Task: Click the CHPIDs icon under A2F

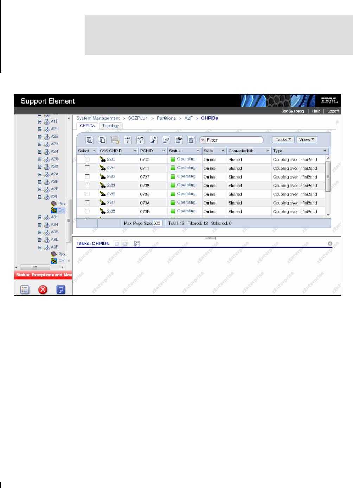Action: coord(54,210)
